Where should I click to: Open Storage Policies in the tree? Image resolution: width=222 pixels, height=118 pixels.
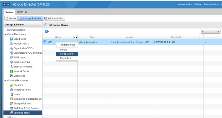click(22, 103)
